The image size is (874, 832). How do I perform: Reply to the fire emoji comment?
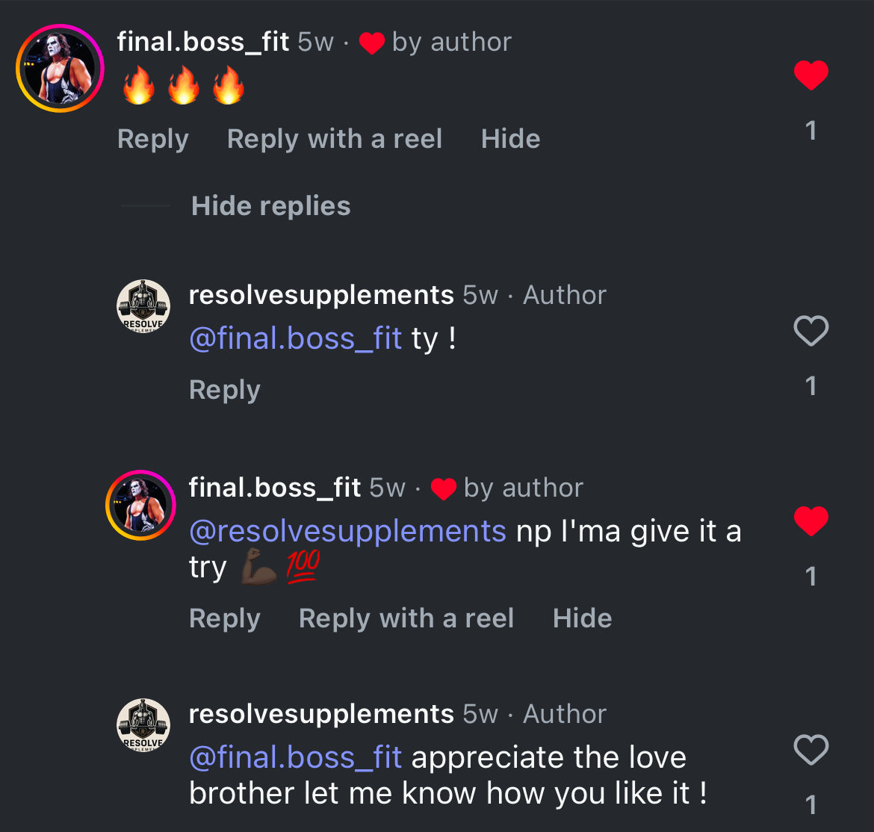click(152, 139)
